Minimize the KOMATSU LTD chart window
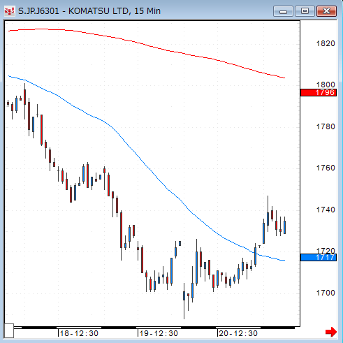Image resolution: width=343 pixels, height=343 pixels. pyautogui.click(x=283, y=11)
